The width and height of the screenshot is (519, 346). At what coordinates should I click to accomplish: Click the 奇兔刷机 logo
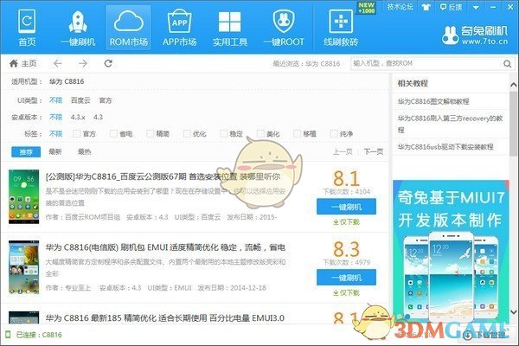[x=475, y=35]
